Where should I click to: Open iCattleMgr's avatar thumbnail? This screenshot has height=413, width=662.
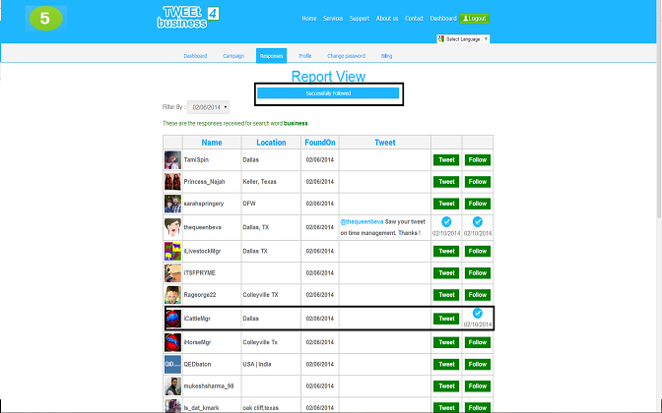click(172, 319)
